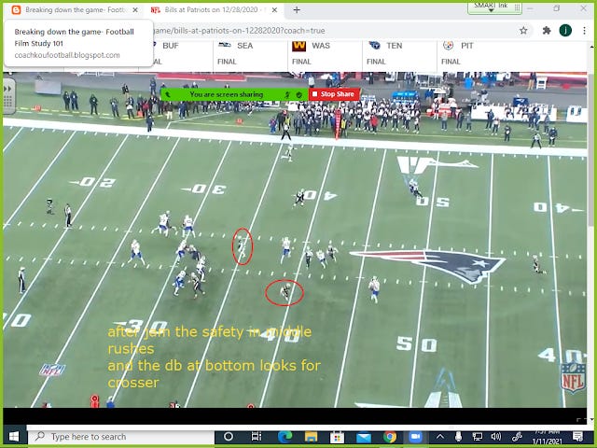The width and height of the screenshot is (597, 448).
Task: Click the microphone icon in the sharing bar
Action: [288, 94]
